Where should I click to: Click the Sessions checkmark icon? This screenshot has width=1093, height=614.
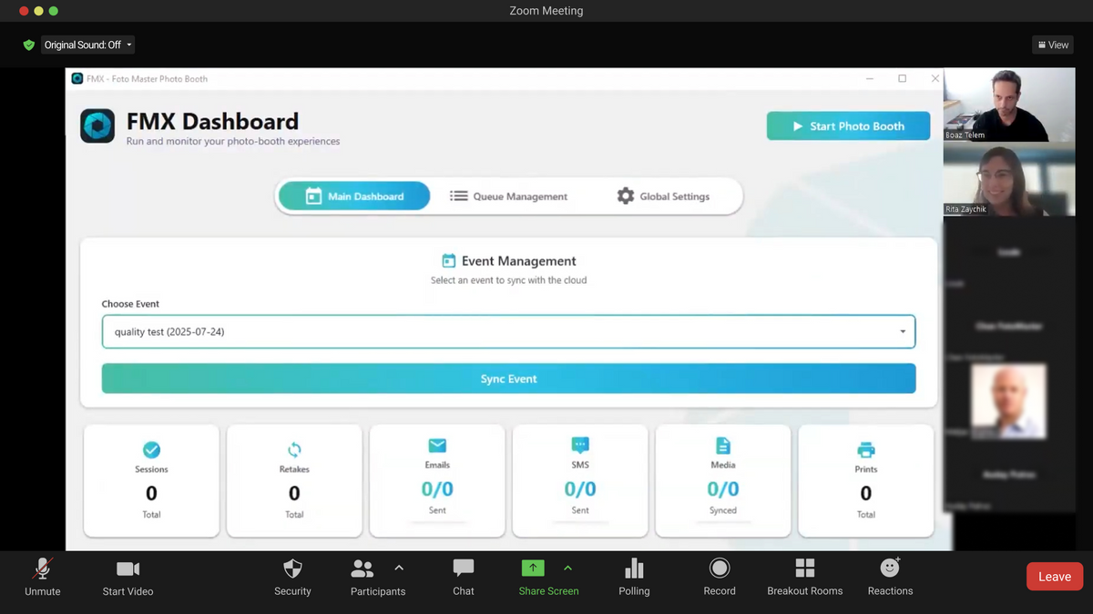(151, 449)
